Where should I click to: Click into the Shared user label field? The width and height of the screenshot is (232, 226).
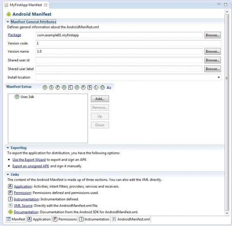click(x=119, y=69)
